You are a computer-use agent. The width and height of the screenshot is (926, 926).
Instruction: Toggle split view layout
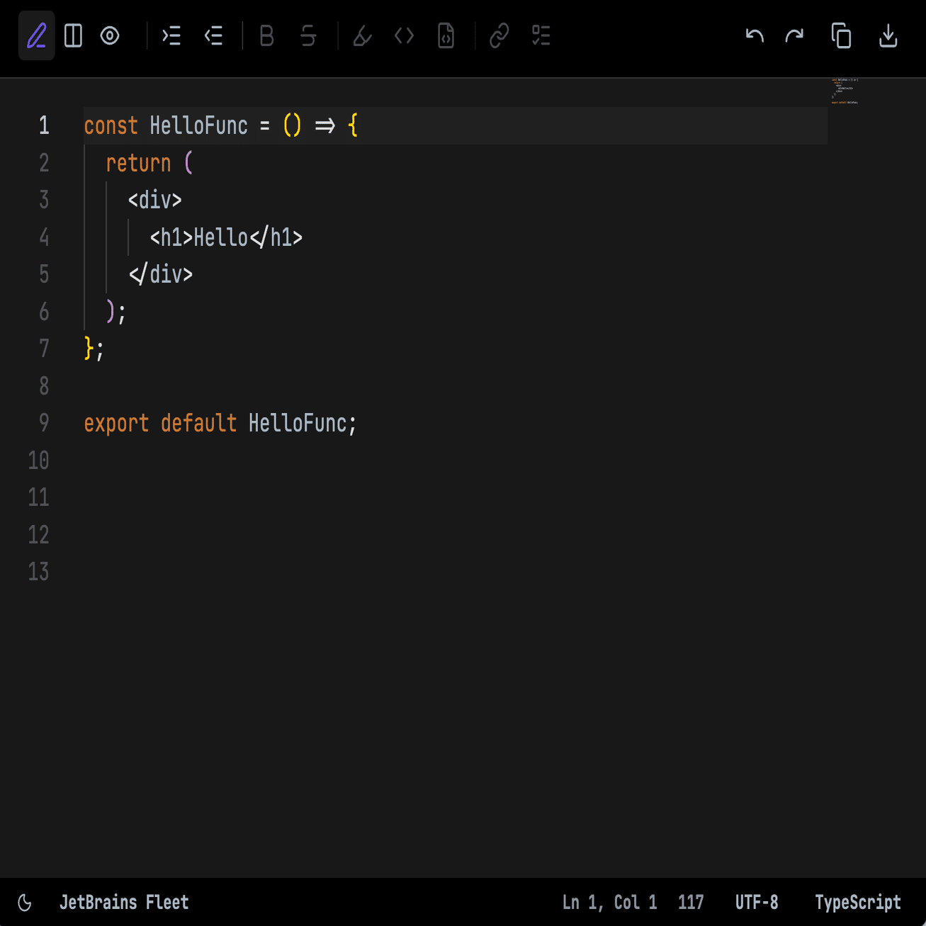tap(73, 35)
